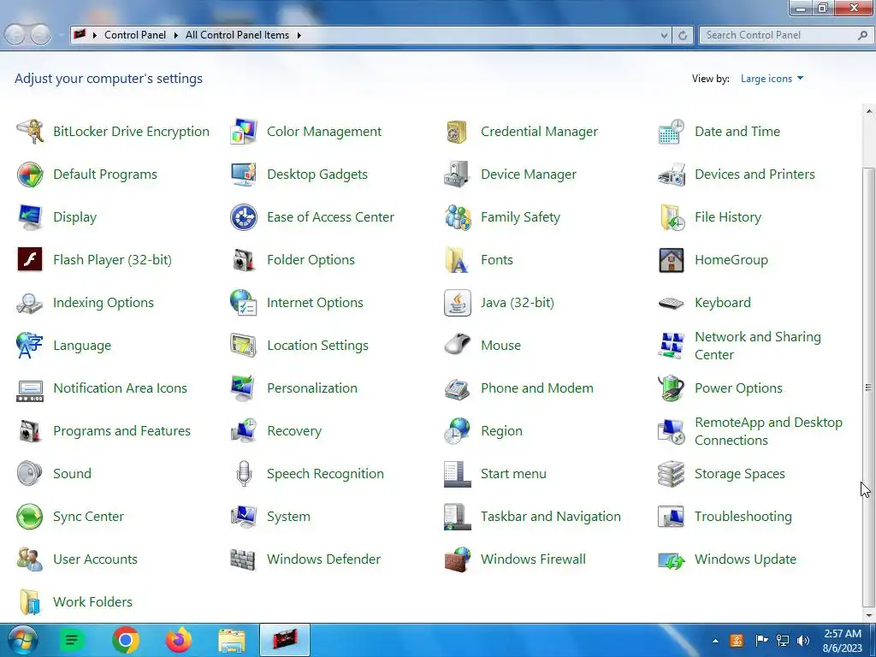Open File Explorer from the taskbar
The width and height of the screenshot is (876, 657).
click(x=231, y=640)
